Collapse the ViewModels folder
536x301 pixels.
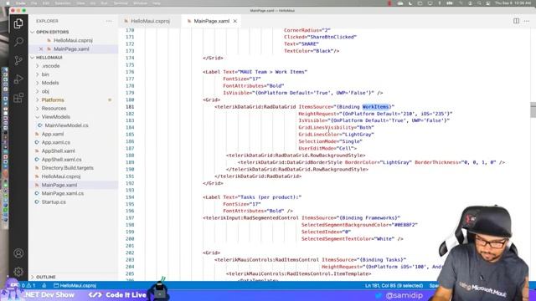[x=56, y=117]
